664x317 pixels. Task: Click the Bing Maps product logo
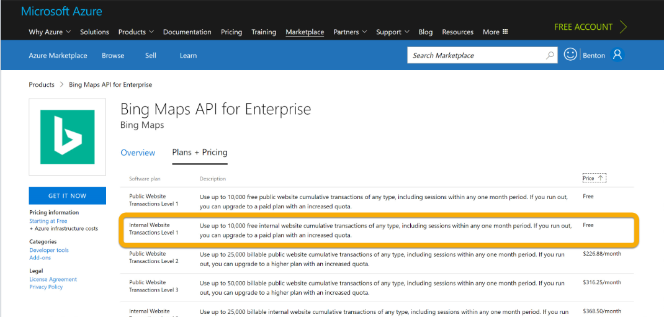pos(68,136)
